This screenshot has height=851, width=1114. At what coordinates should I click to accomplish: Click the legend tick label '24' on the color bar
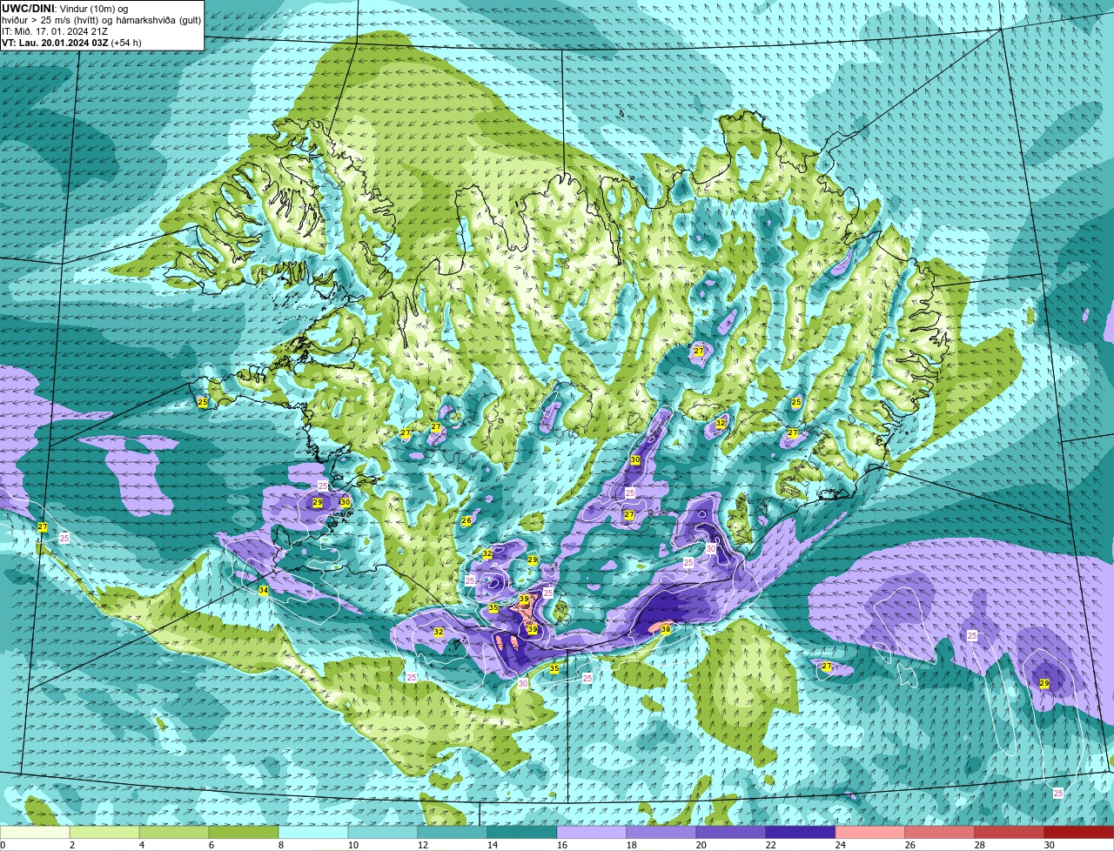841,845
